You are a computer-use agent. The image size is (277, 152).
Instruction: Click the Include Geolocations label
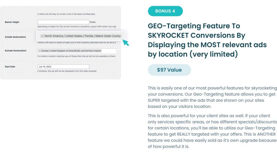tap(15, 37)
